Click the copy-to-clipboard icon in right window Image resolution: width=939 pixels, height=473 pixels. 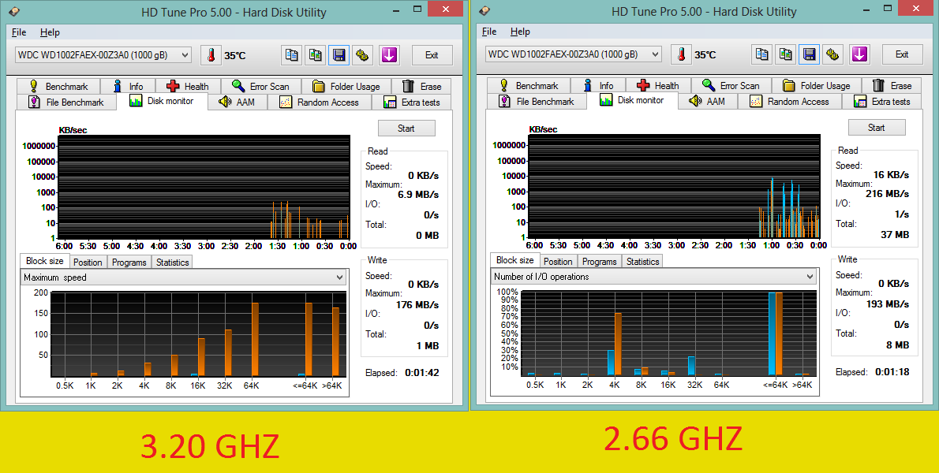761,54
